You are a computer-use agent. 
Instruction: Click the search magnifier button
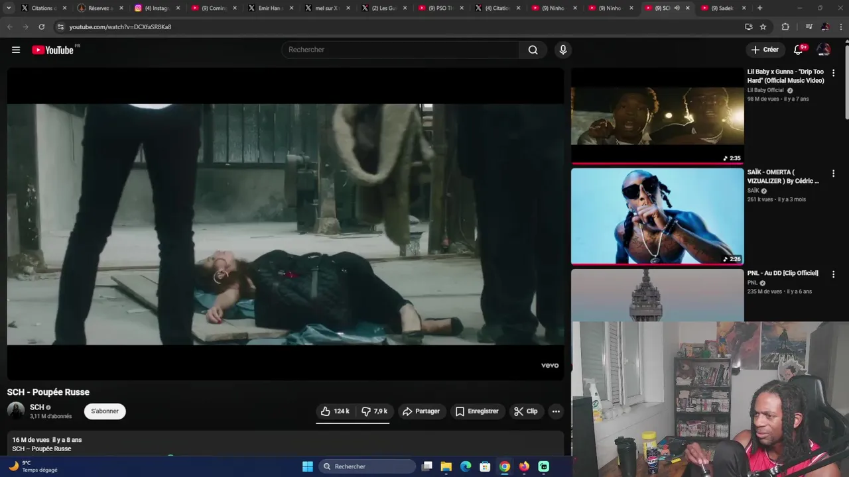533,50
